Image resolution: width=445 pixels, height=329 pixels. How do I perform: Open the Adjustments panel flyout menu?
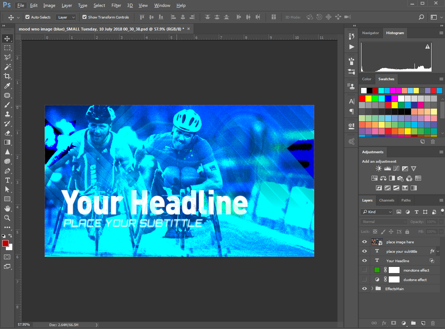point(441,152)
